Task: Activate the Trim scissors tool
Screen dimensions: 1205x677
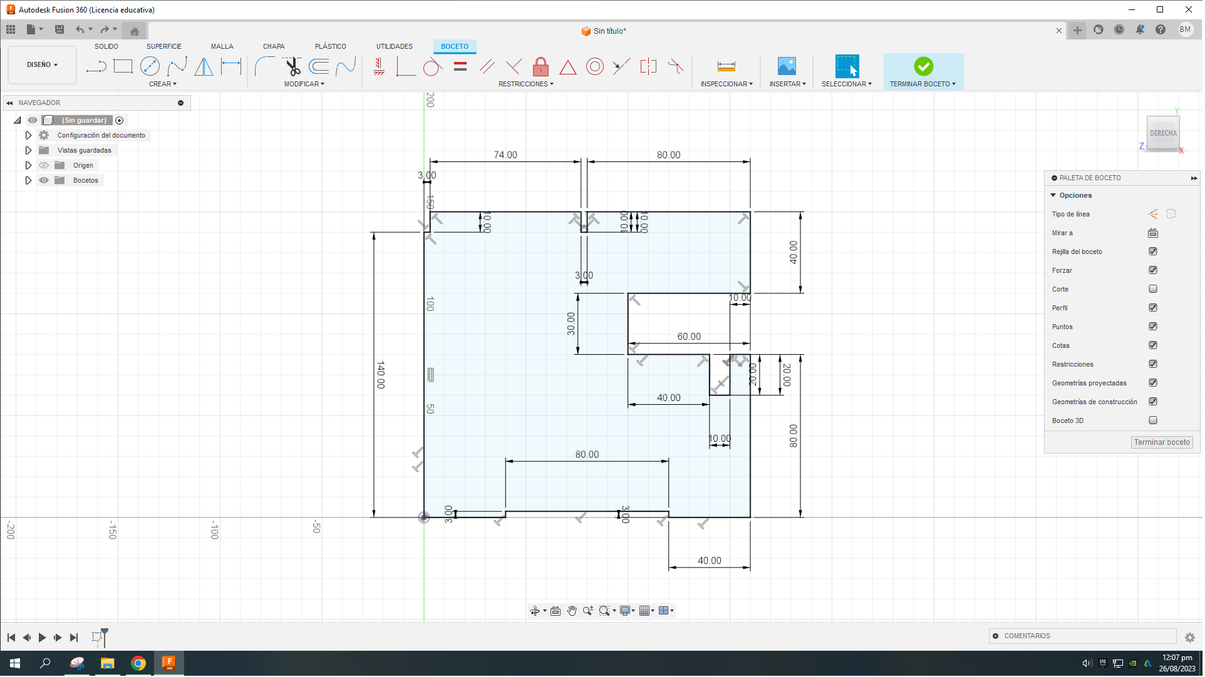Action: pos(292,66)
